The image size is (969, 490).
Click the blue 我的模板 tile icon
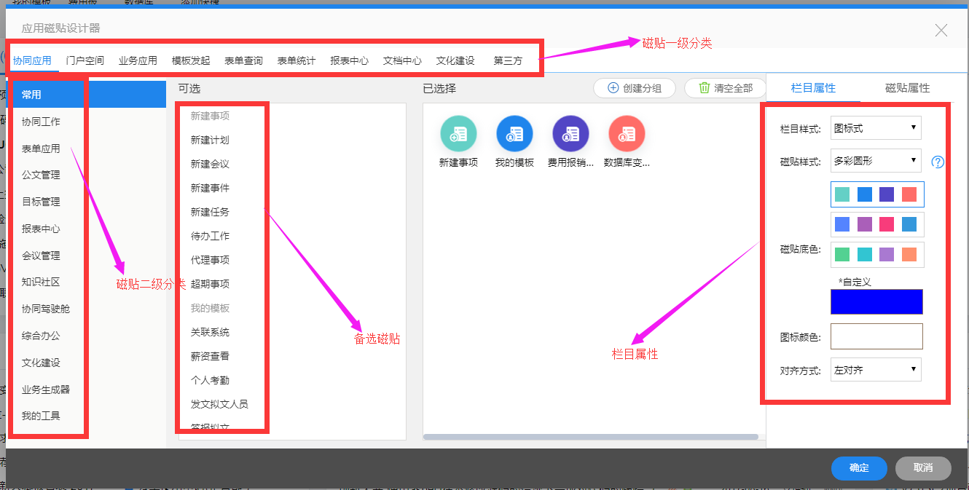click(x=514, y=133)
